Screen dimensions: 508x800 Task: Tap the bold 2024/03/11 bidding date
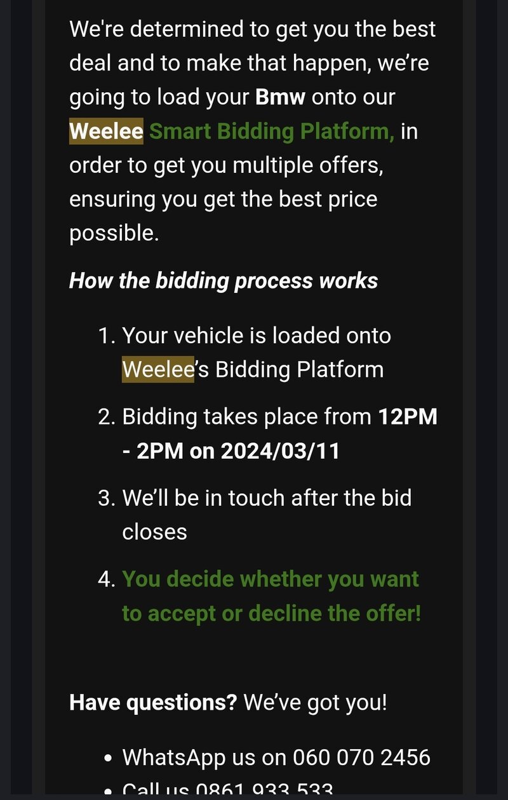coord(280,451)
